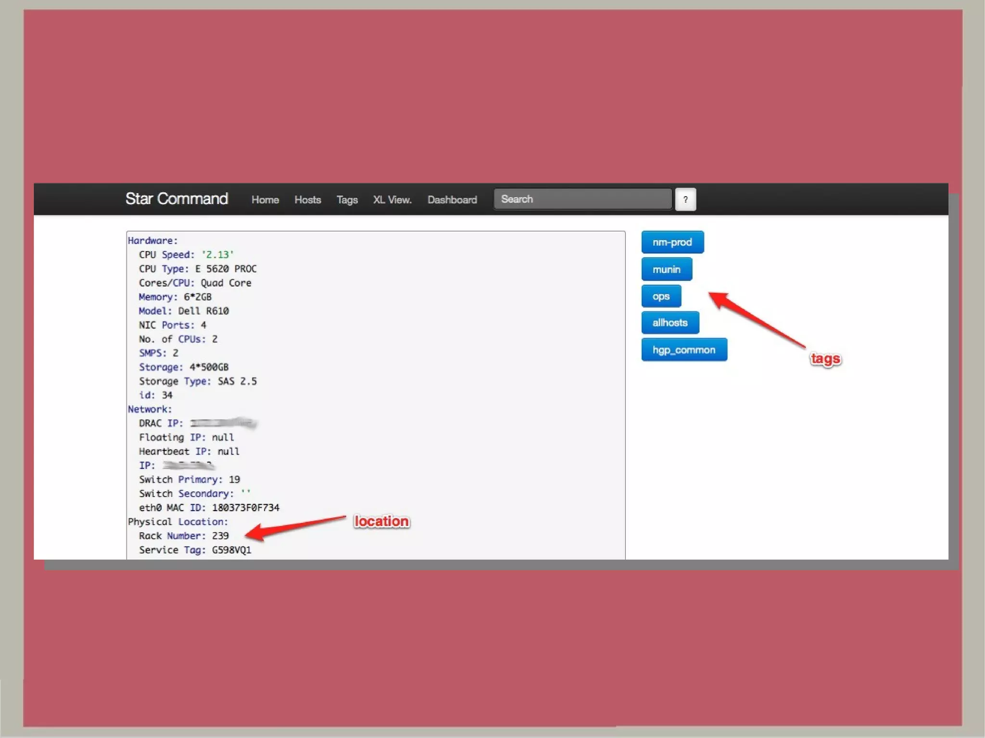The width and height of the screenshot is (985, 738).
Task: Click the Star Command brand title
Action: (x=177, y=199)
